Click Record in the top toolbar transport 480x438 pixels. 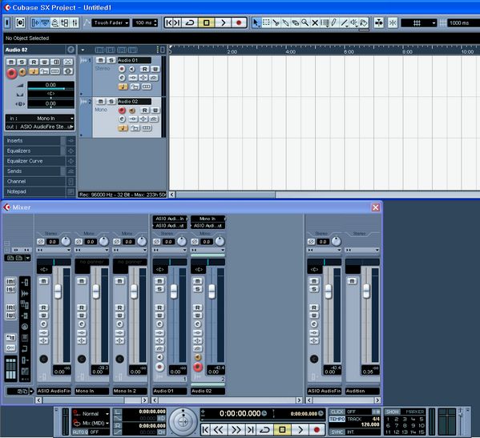click(239, 23)
